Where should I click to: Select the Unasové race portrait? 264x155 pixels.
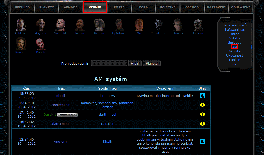198,25
